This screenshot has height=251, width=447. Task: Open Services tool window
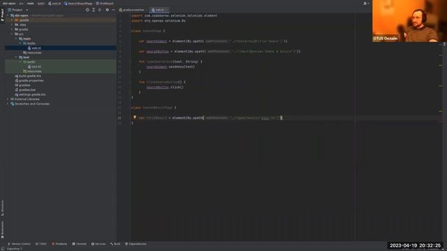(x=98, y=244)
